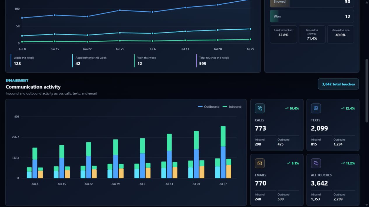Screen dimensions: 369x207
Task: Toggle the Outbound legend item
Action: click(x=209, y=107)
